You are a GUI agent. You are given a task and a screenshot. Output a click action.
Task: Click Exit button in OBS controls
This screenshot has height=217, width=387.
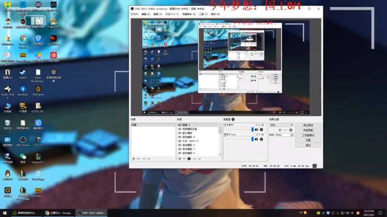[x=308, y=146]
